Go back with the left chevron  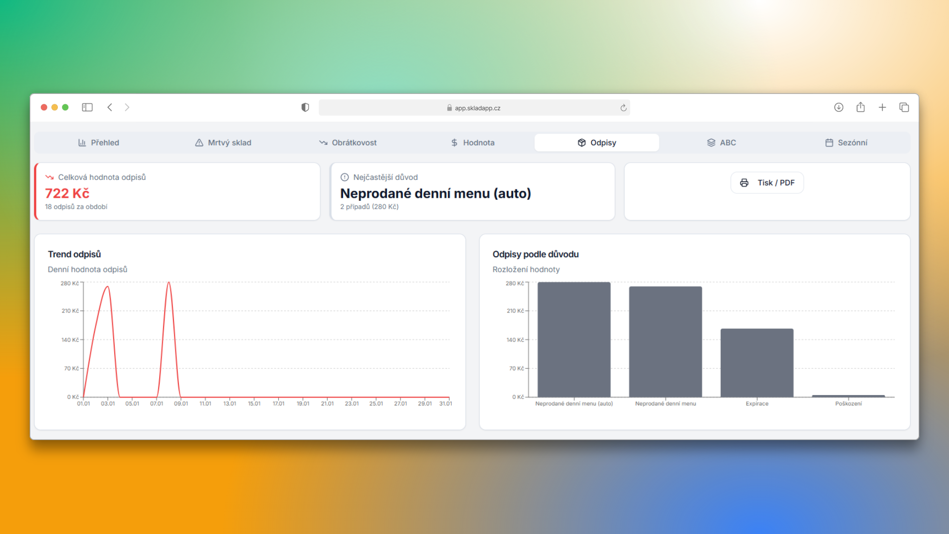pos(110,107)
